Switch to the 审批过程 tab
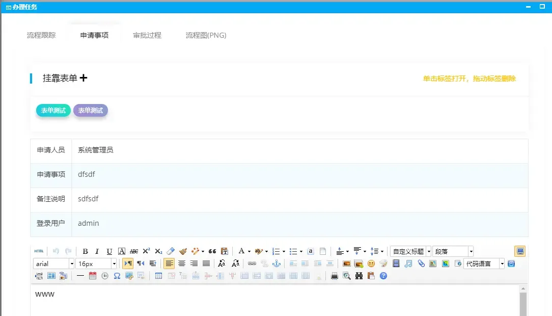The image size is (552, 316). pos(147,35)
